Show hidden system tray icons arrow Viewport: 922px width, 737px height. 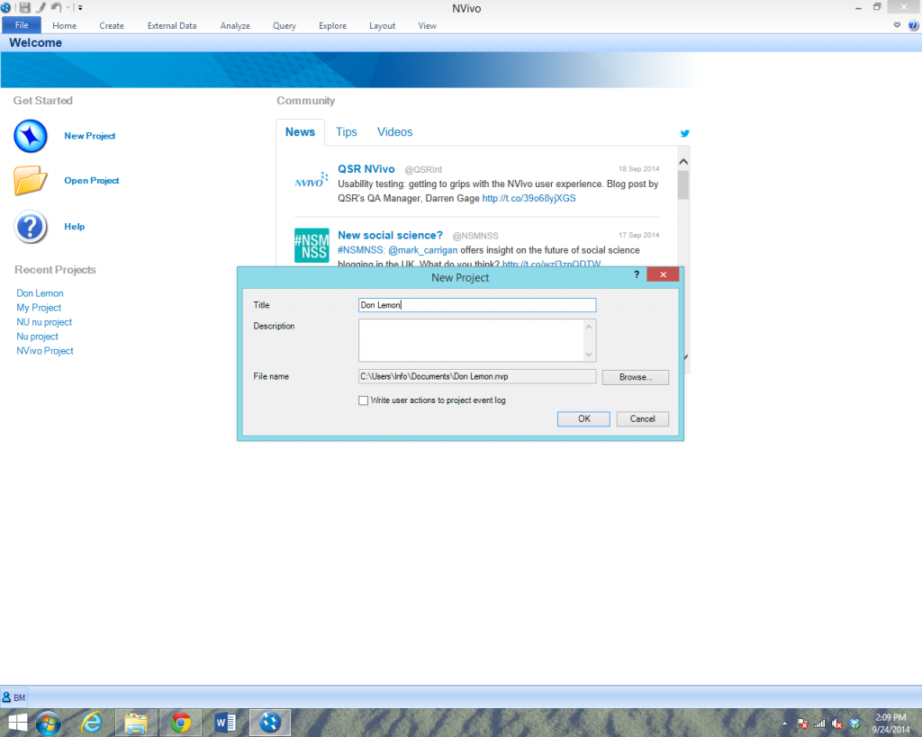[x=784, y=724]
